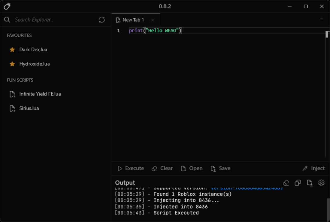Click the file icon on New Tab 1
Screen dimensions: 330x222
point(118,20)
